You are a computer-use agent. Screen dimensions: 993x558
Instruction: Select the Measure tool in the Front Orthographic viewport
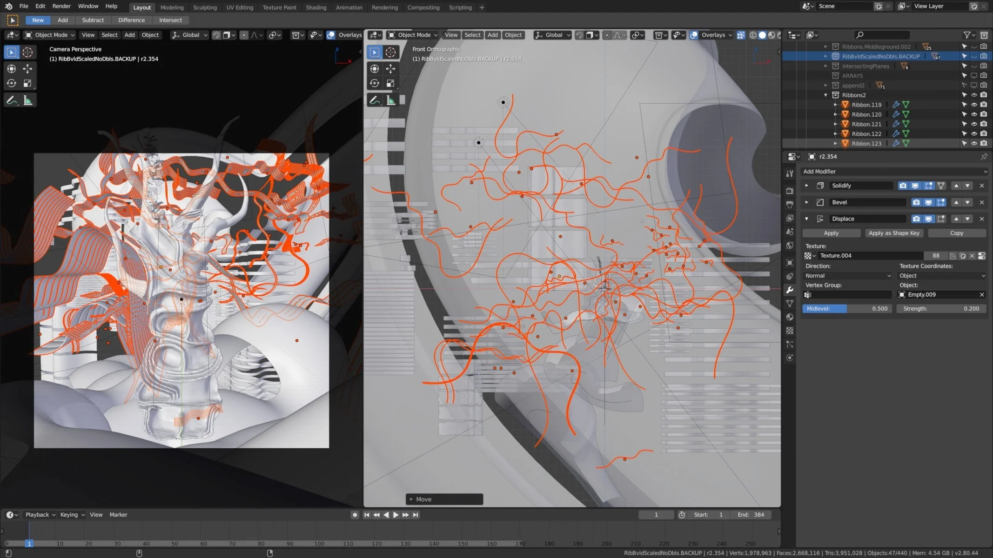[390, 100]
